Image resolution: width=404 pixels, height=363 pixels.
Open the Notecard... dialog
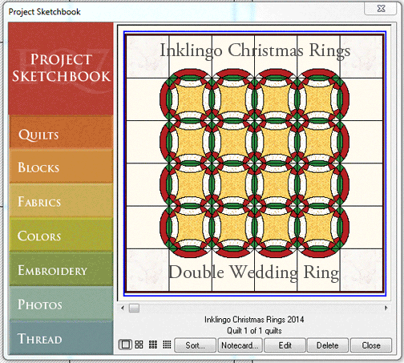point(240,345)
